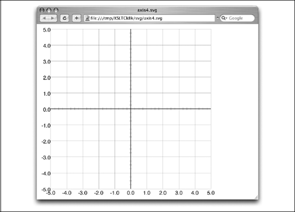This screenshot has height=212, width=295.
Task: Click the Google search field
Action: [238, 18]
